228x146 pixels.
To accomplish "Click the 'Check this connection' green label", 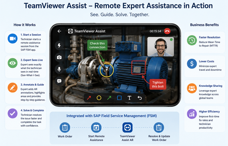I will pos(97,45).
